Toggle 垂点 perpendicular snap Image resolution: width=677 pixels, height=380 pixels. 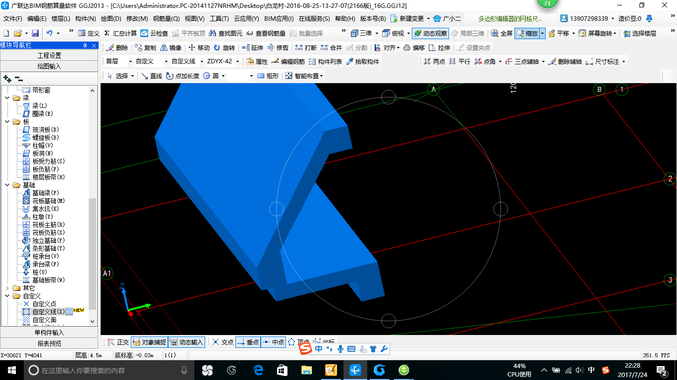(x=248, y=342)
